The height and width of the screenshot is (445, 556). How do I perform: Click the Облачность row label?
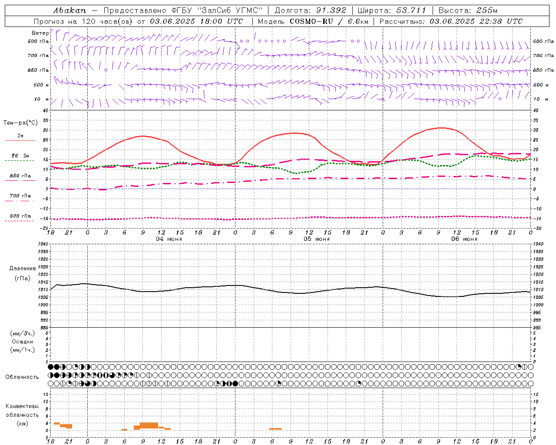(22, 377)
